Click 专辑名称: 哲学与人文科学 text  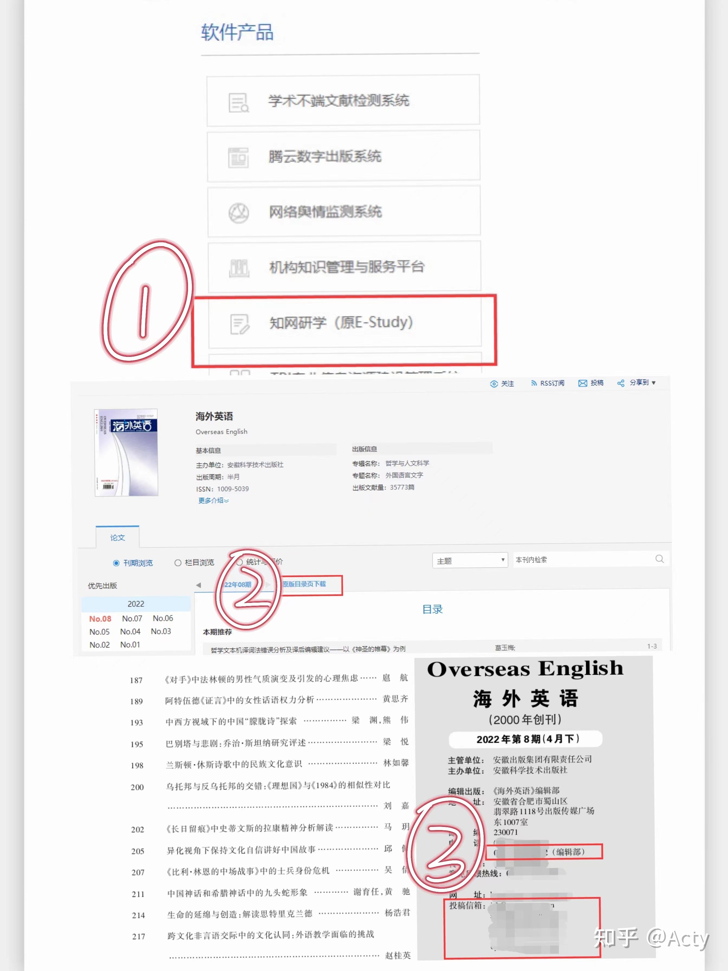[391, 463]
